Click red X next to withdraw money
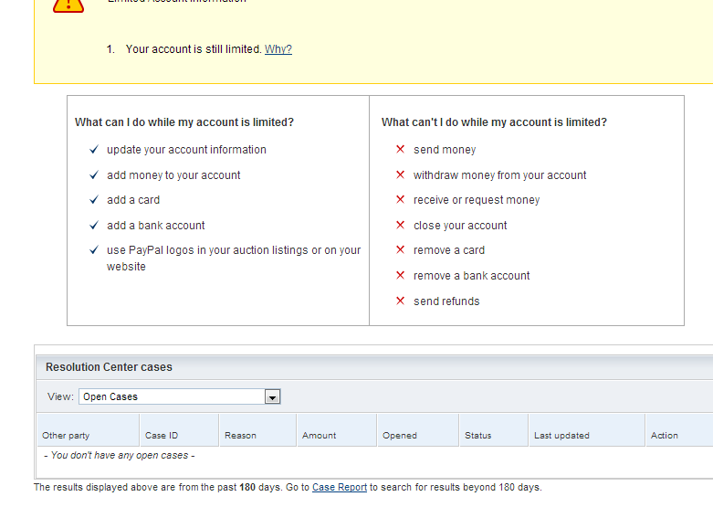713x507 pixels. tap(400, 175)
